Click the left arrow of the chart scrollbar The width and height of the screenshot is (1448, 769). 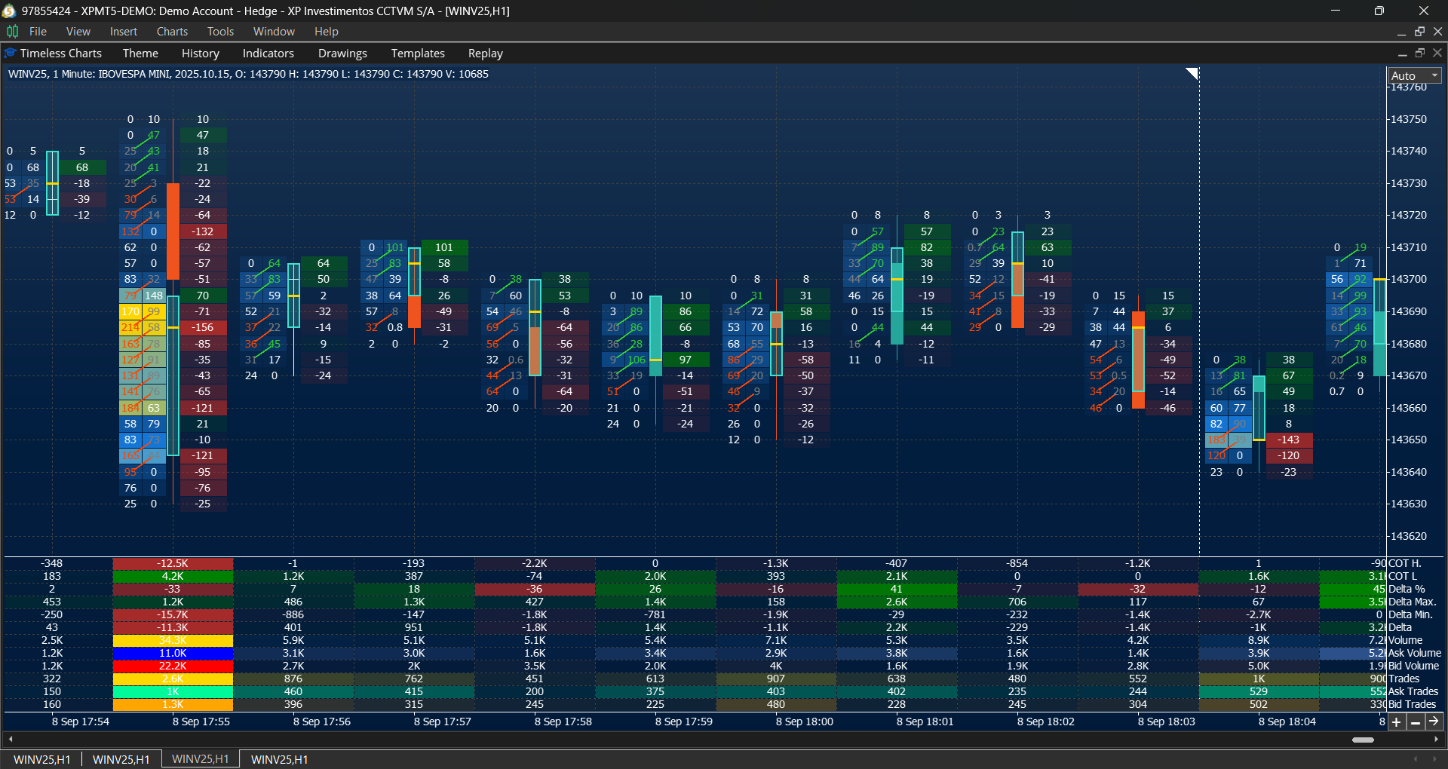(x=11, y=740)
